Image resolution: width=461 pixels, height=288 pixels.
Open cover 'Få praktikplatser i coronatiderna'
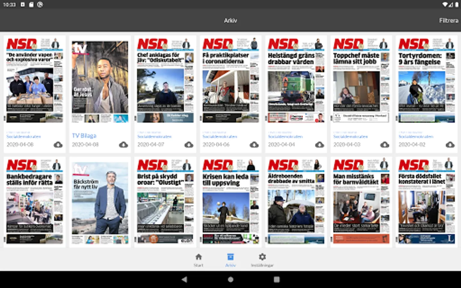coord(230,80)
